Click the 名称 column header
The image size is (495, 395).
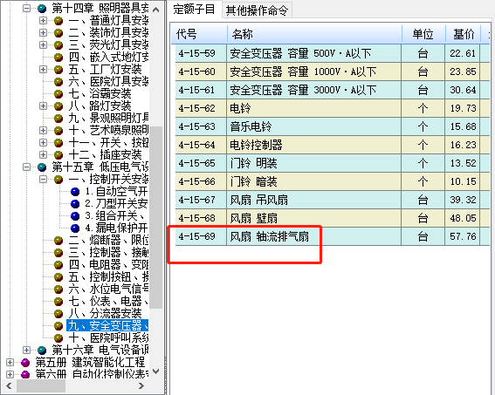tap(314, 34)
